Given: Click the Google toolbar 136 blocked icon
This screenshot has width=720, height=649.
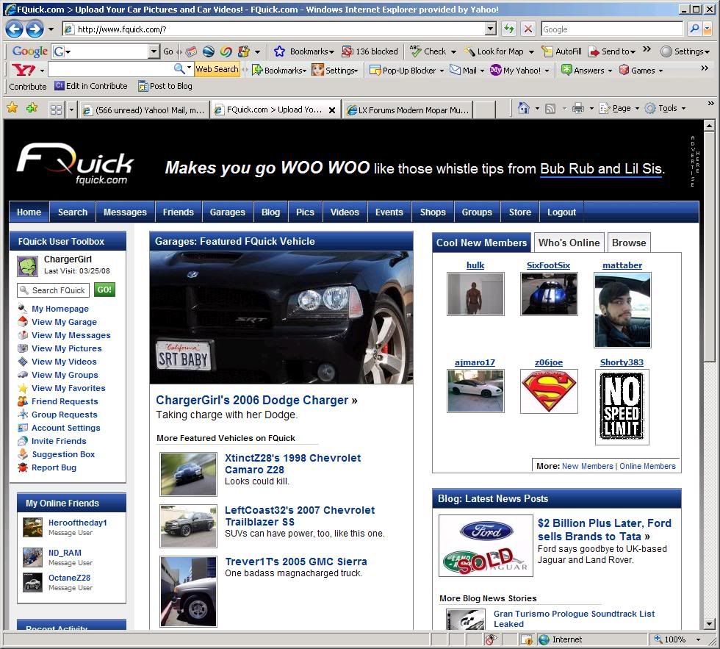Looking at the screenshot, I should (348, 51).
